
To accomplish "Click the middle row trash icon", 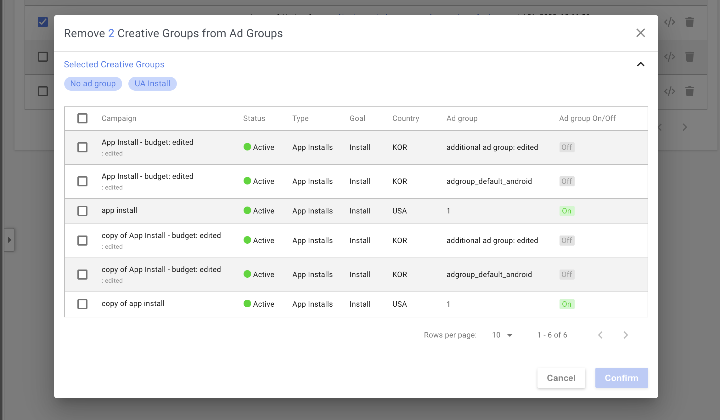I will (689, 57).
